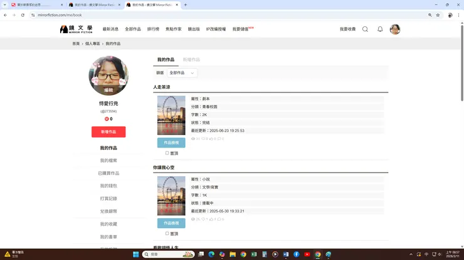Expand the 全部作品 filter dropdown
464x260 pixels.
tap(182, 73)
